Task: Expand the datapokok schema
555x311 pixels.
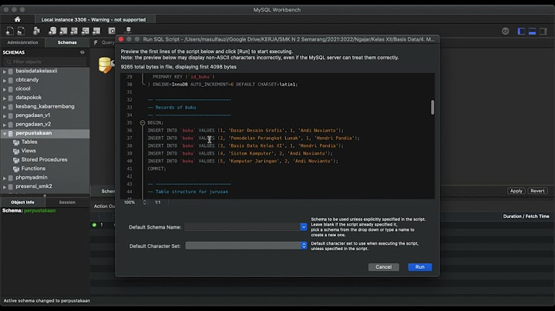Action: pos(5,98)
